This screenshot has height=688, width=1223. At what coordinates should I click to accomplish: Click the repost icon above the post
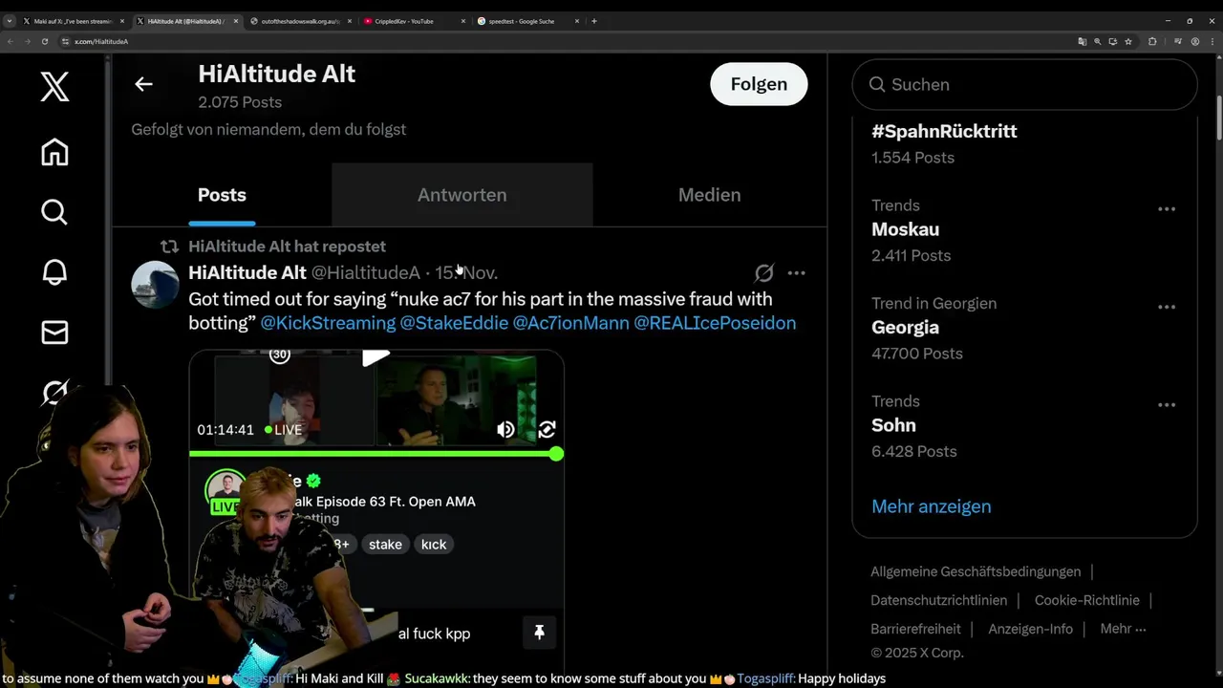[169, 247]
